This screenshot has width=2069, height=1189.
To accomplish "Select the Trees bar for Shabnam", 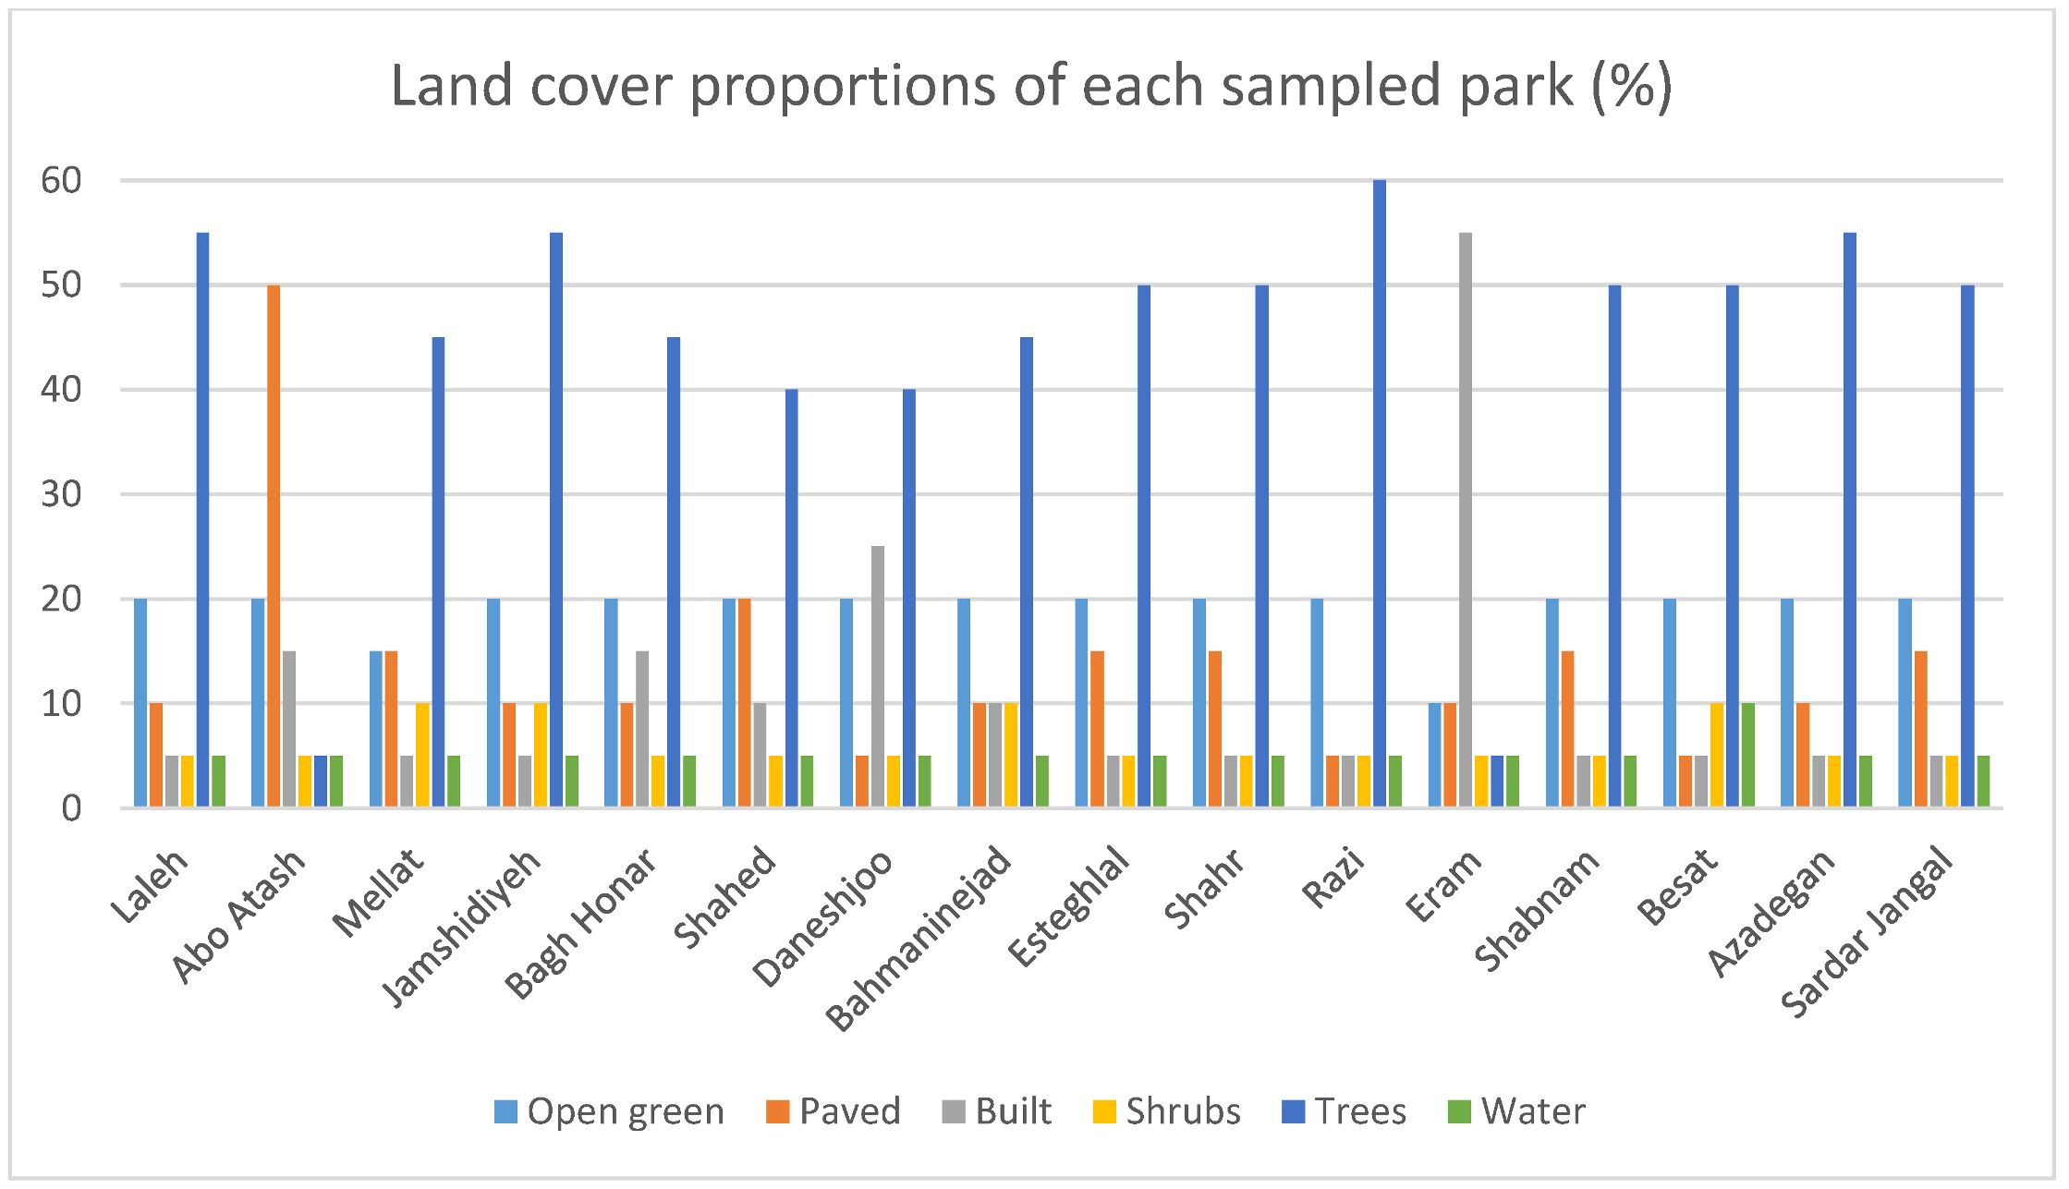I will 1614,546.
